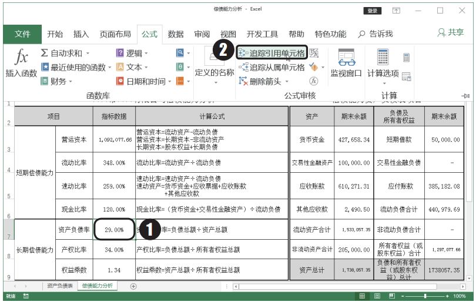Click the horizontal scrollbar
The width and height of the screenshot is (476, 305).
click(x=337, y=286)
